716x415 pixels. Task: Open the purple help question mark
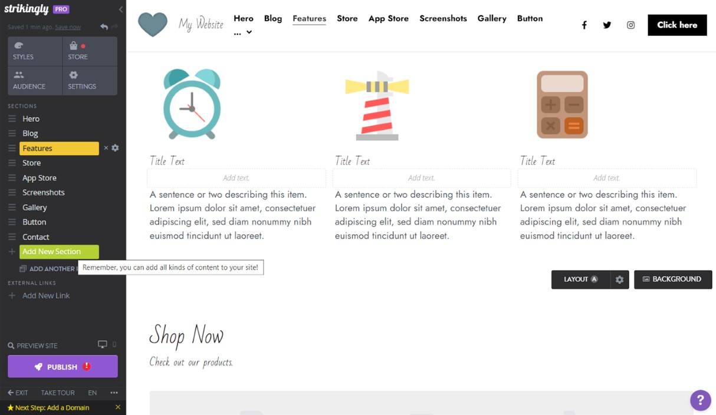coord(700,400)
